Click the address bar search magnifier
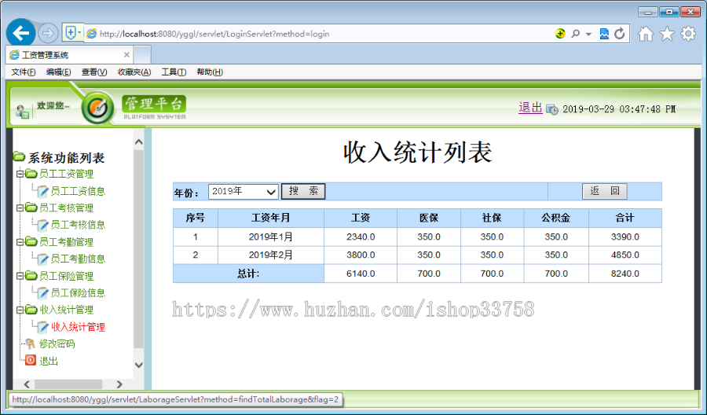 575,34
